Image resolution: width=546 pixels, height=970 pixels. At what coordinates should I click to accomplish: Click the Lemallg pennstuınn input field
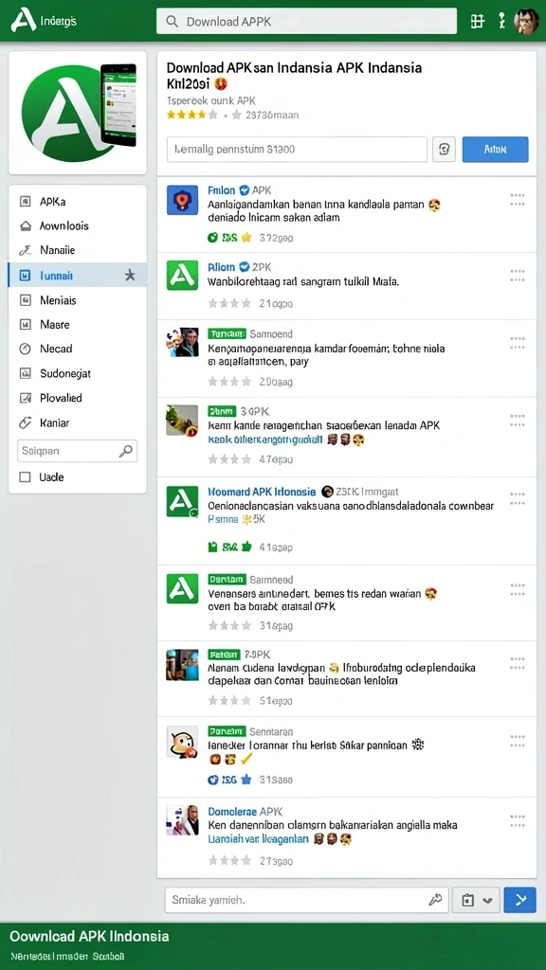pyautogui.click(x=297, y=149)
